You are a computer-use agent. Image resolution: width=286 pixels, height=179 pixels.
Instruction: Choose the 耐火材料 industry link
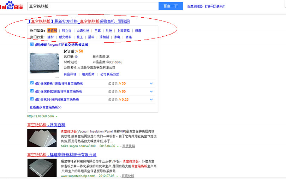point(65,37)
